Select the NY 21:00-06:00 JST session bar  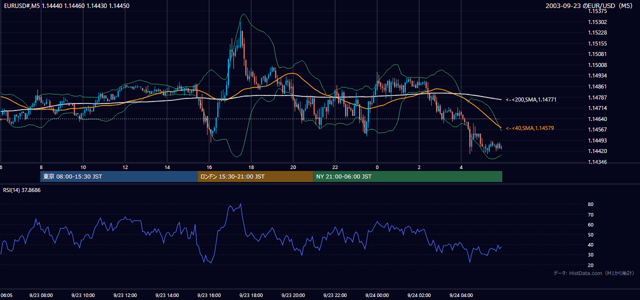click(408, 176)
